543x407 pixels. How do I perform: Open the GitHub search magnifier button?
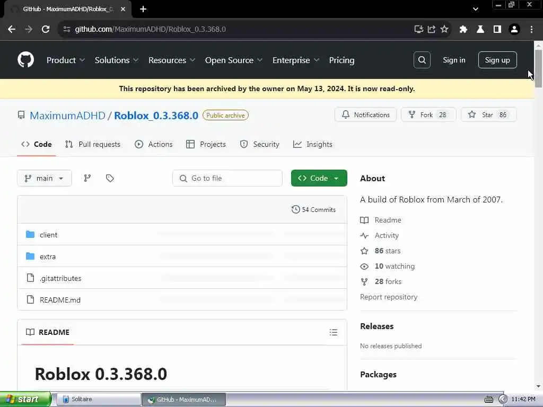[x=422, y=60]
